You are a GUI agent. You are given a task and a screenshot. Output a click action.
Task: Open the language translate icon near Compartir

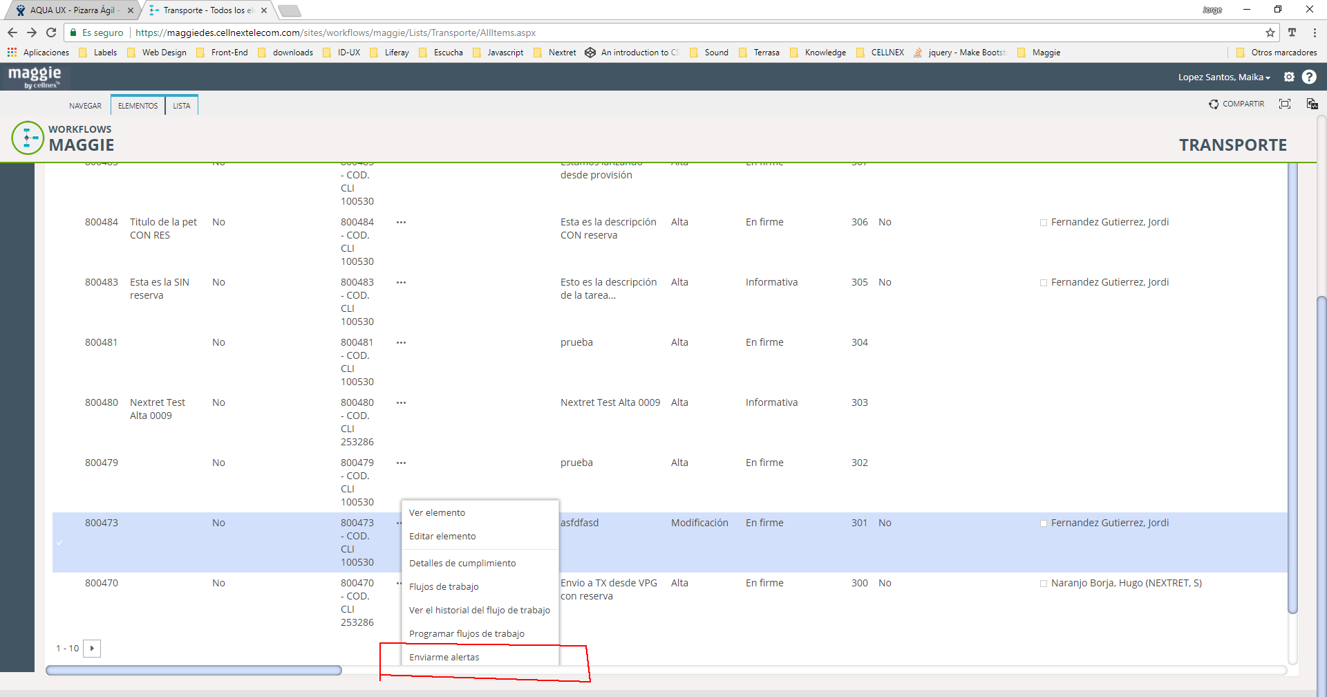click(x=1312, y=104)
